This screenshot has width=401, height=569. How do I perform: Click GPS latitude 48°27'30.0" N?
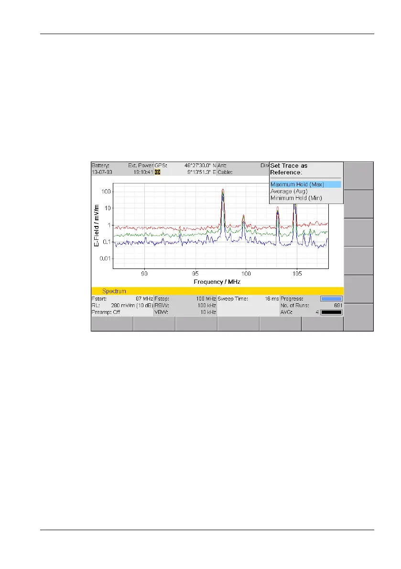point(200,165)
